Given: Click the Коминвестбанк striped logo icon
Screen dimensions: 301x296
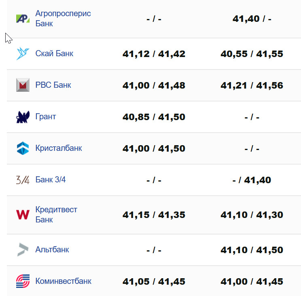Looking at the screenshot, I should tap(23, 281).
